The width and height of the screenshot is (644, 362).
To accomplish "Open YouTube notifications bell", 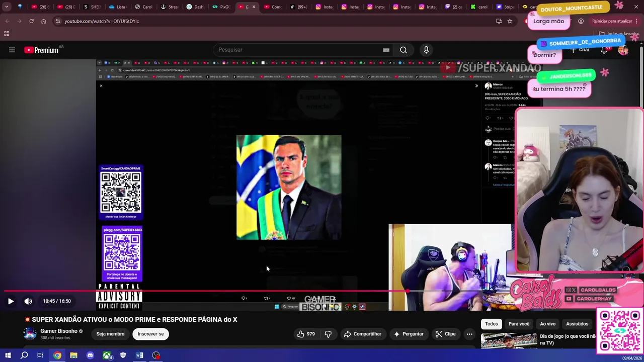I will pos(604,50).
